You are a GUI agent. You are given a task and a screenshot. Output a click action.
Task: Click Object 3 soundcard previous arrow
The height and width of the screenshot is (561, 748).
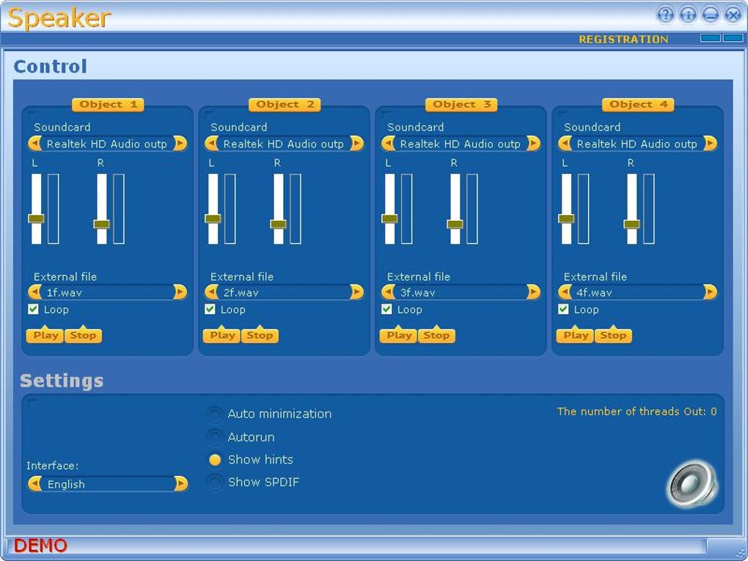click(x=389, y=143)
